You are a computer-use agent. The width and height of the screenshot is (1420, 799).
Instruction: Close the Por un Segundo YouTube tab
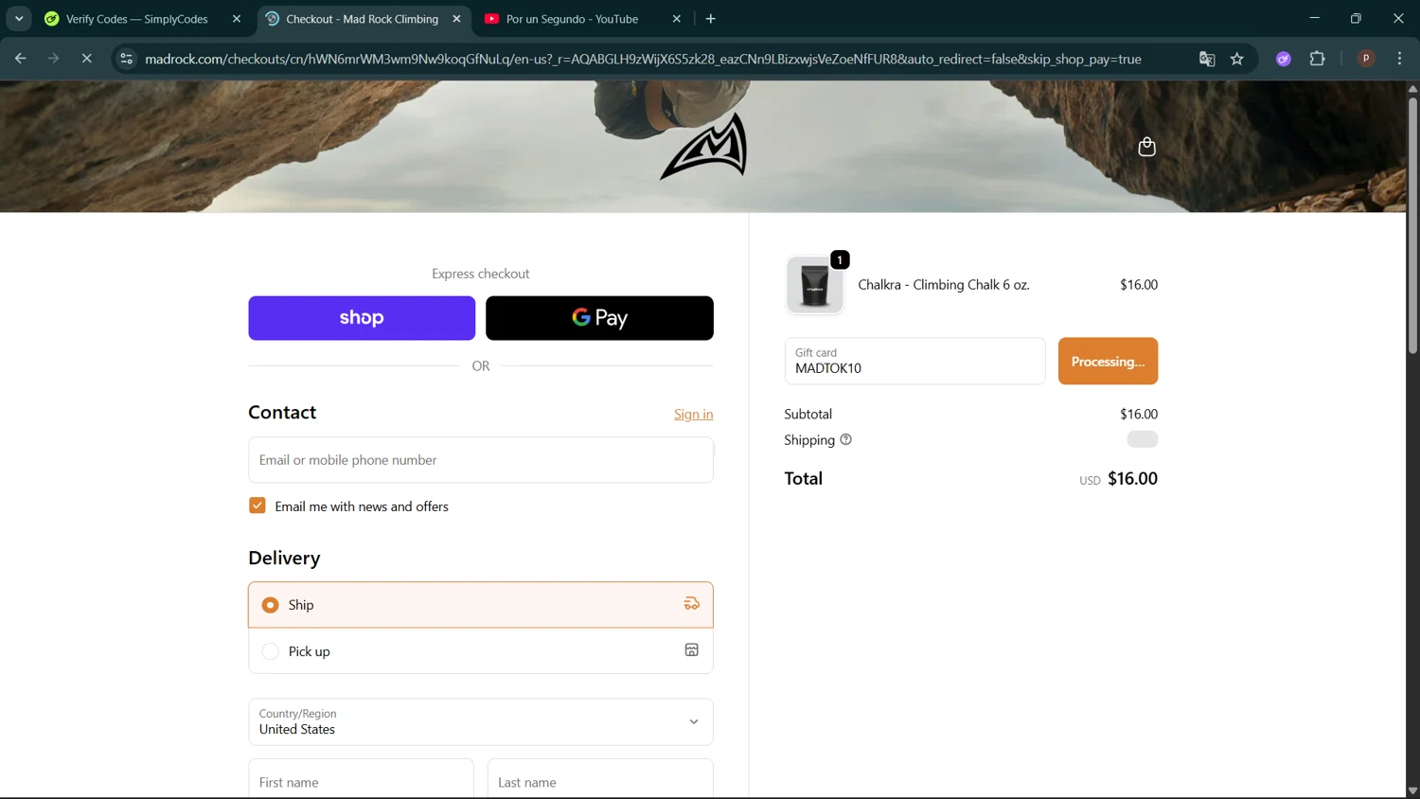tap(677, 19)
